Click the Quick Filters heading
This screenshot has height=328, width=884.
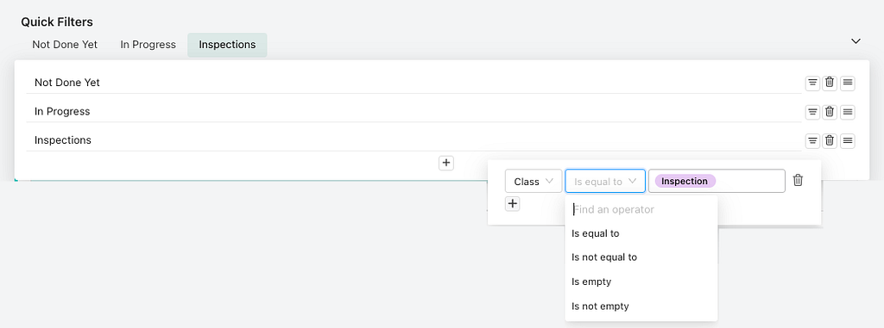[57, 22]
